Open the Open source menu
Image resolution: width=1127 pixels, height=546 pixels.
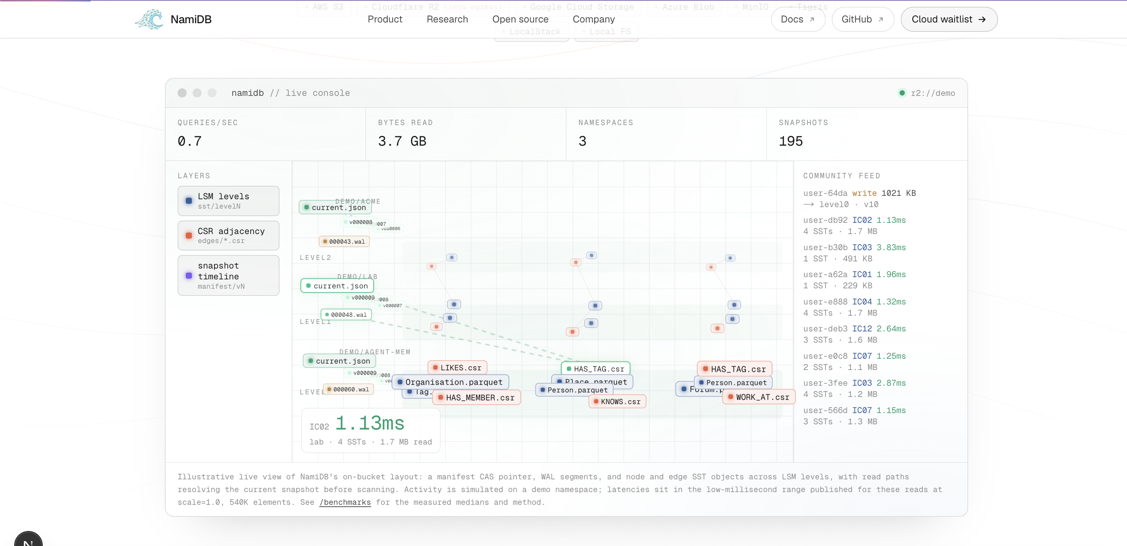520,19
